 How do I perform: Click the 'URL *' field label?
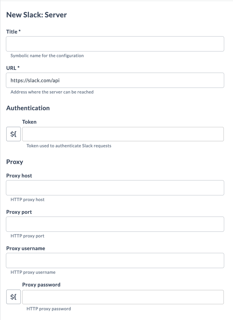(x=12, y=68)
